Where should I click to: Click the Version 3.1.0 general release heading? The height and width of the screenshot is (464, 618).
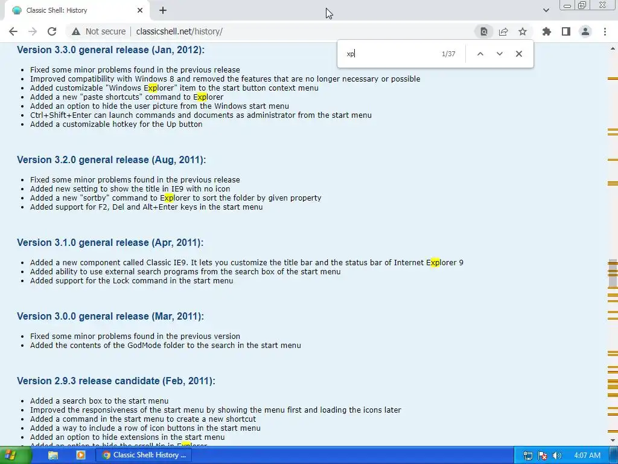click(110, 242)
